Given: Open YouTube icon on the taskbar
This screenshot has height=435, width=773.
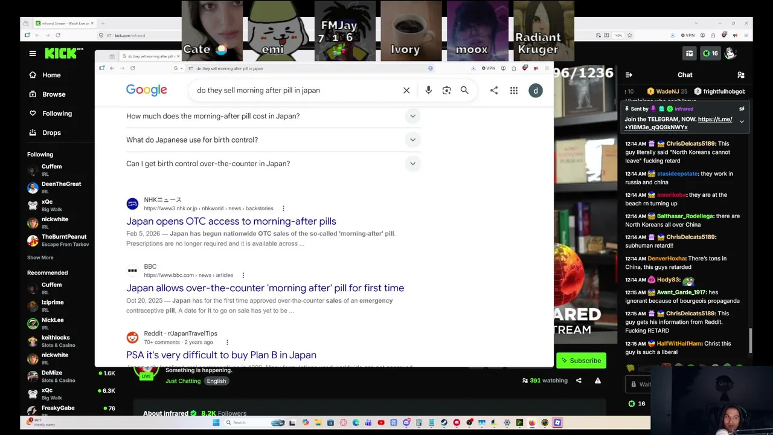Looking at the screenshot, I should 381,423.
